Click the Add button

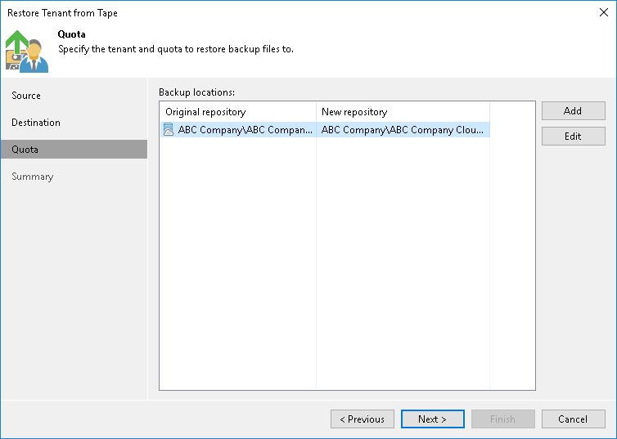(x=573, y=111)
